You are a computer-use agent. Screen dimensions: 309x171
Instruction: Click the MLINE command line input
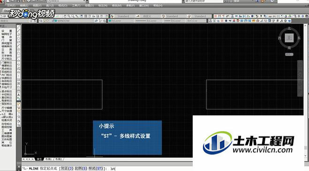click(107, 169)
